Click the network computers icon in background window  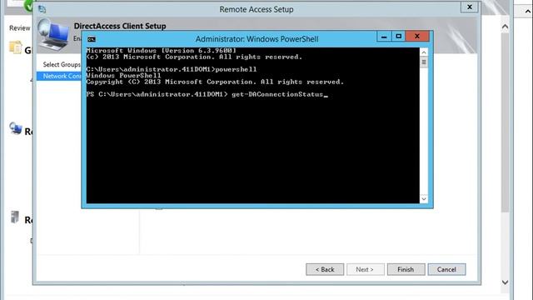(15, 128)
